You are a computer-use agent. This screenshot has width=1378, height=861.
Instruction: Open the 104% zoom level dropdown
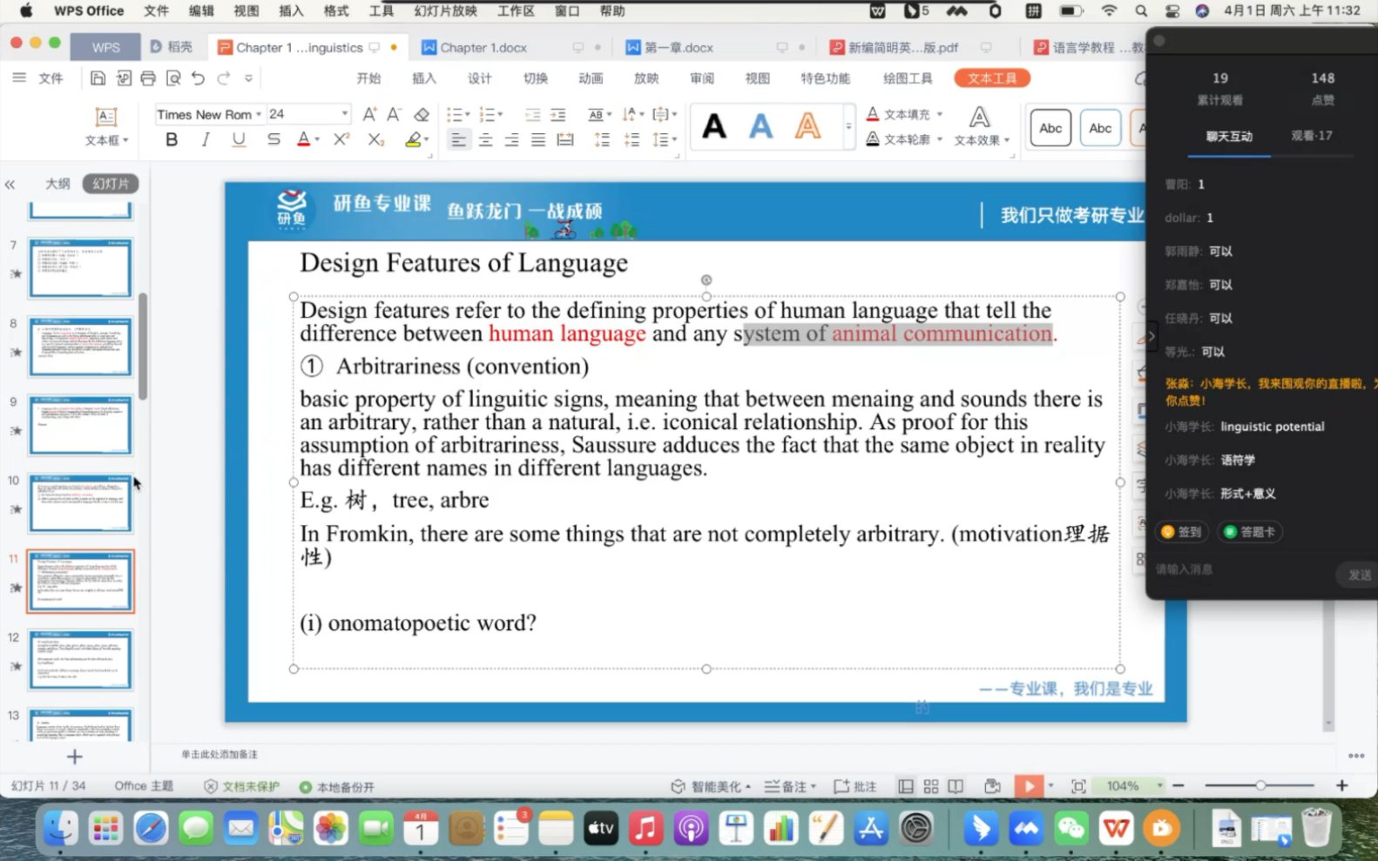[x=1159, y=785]
